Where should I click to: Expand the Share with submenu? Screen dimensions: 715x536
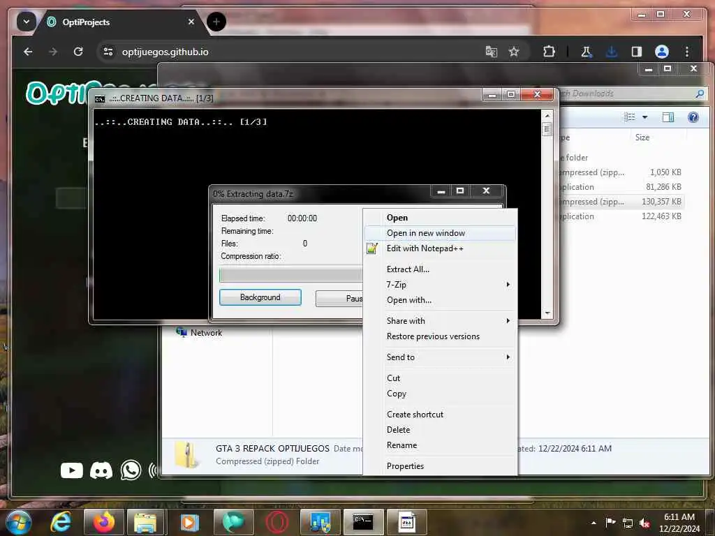click(440, 321)
